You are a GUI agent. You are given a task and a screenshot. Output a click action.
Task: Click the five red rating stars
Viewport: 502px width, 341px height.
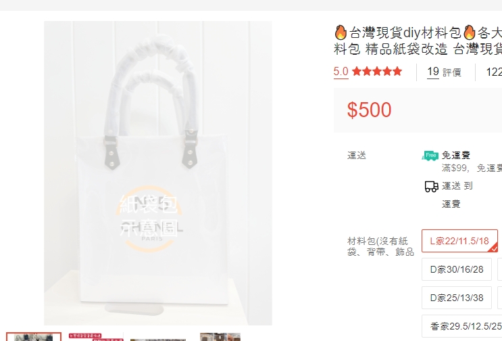(377, 71)
